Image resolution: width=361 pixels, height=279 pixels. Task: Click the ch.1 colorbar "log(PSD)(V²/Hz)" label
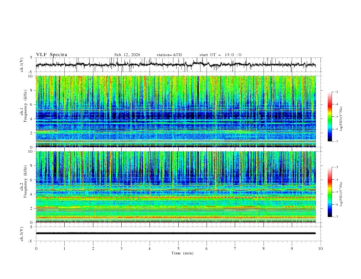coord(341,119)
